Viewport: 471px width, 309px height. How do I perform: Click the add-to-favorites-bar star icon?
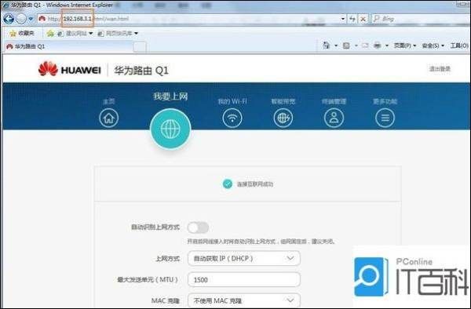pos(50,33)
